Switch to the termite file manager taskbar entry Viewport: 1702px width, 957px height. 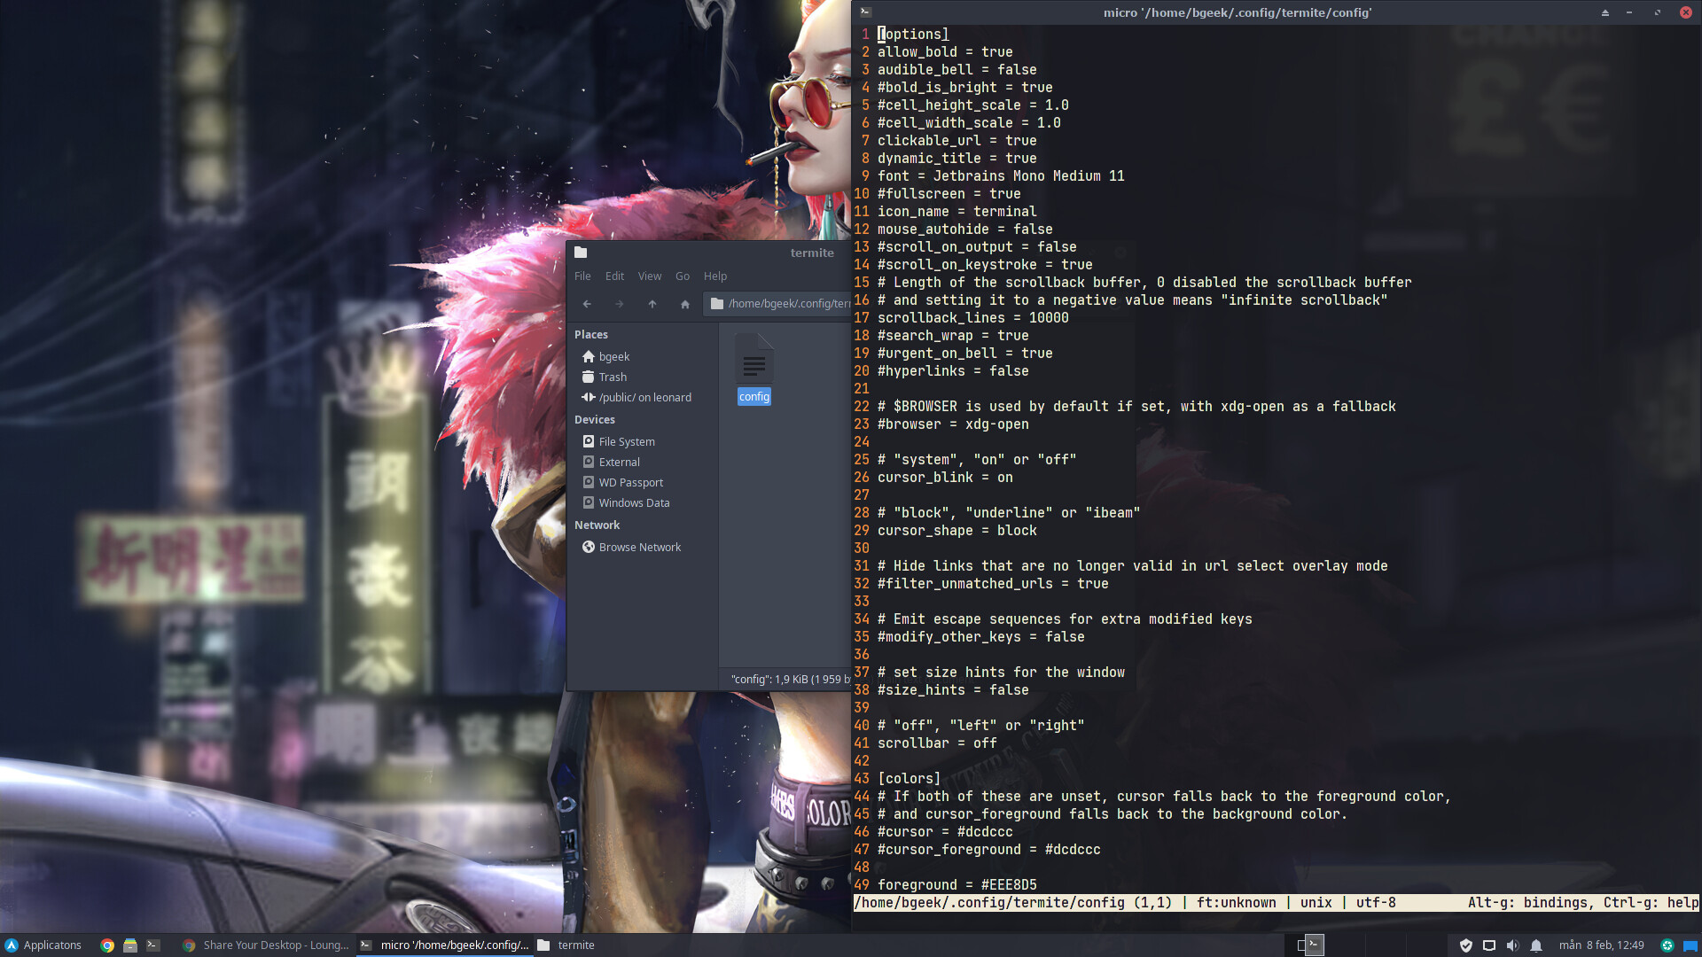point(567,945)
